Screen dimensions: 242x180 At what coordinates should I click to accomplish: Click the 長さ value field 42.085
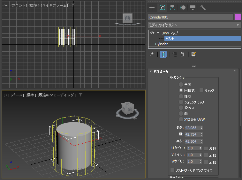(x=192, y=128)
